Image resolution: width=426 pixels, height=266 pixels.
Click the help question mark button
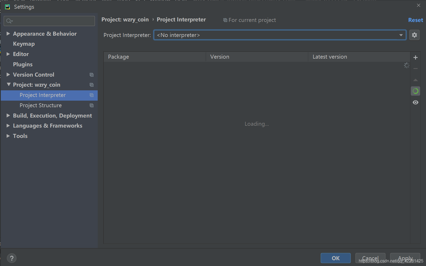pyautogui.click(x=12, y=258)
